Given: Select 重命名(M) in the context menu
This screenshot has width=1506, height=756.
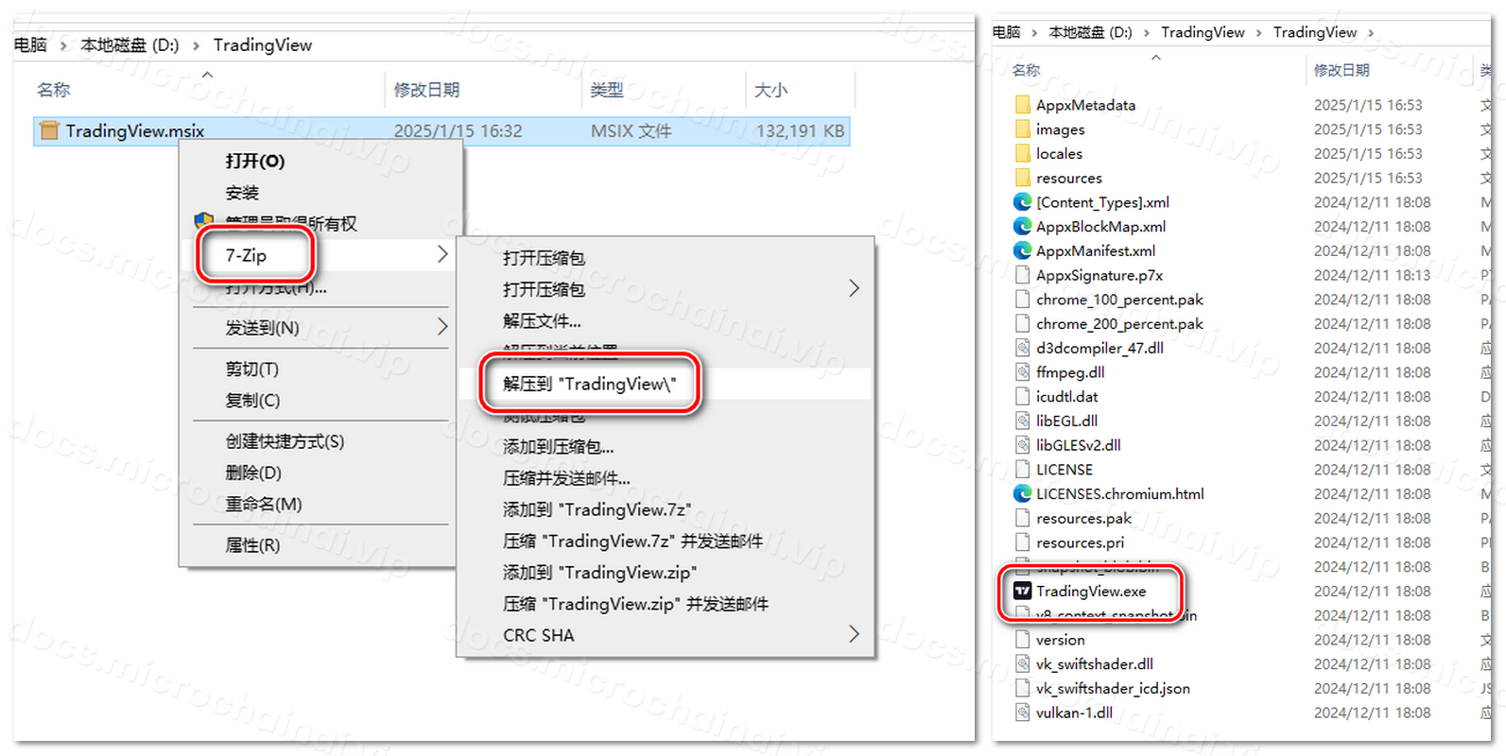Looking at the screenshot, I should point(264,504).
